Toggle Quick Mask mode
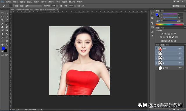Screen dimensions: 186x111 click(2, 55)
